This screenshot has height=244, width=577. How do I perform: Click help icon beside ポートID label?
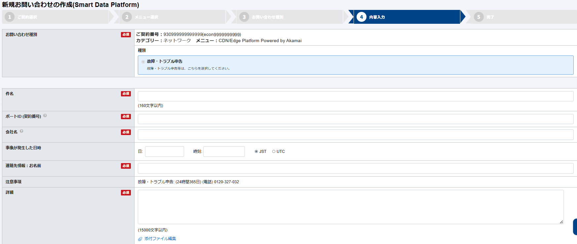45,116
